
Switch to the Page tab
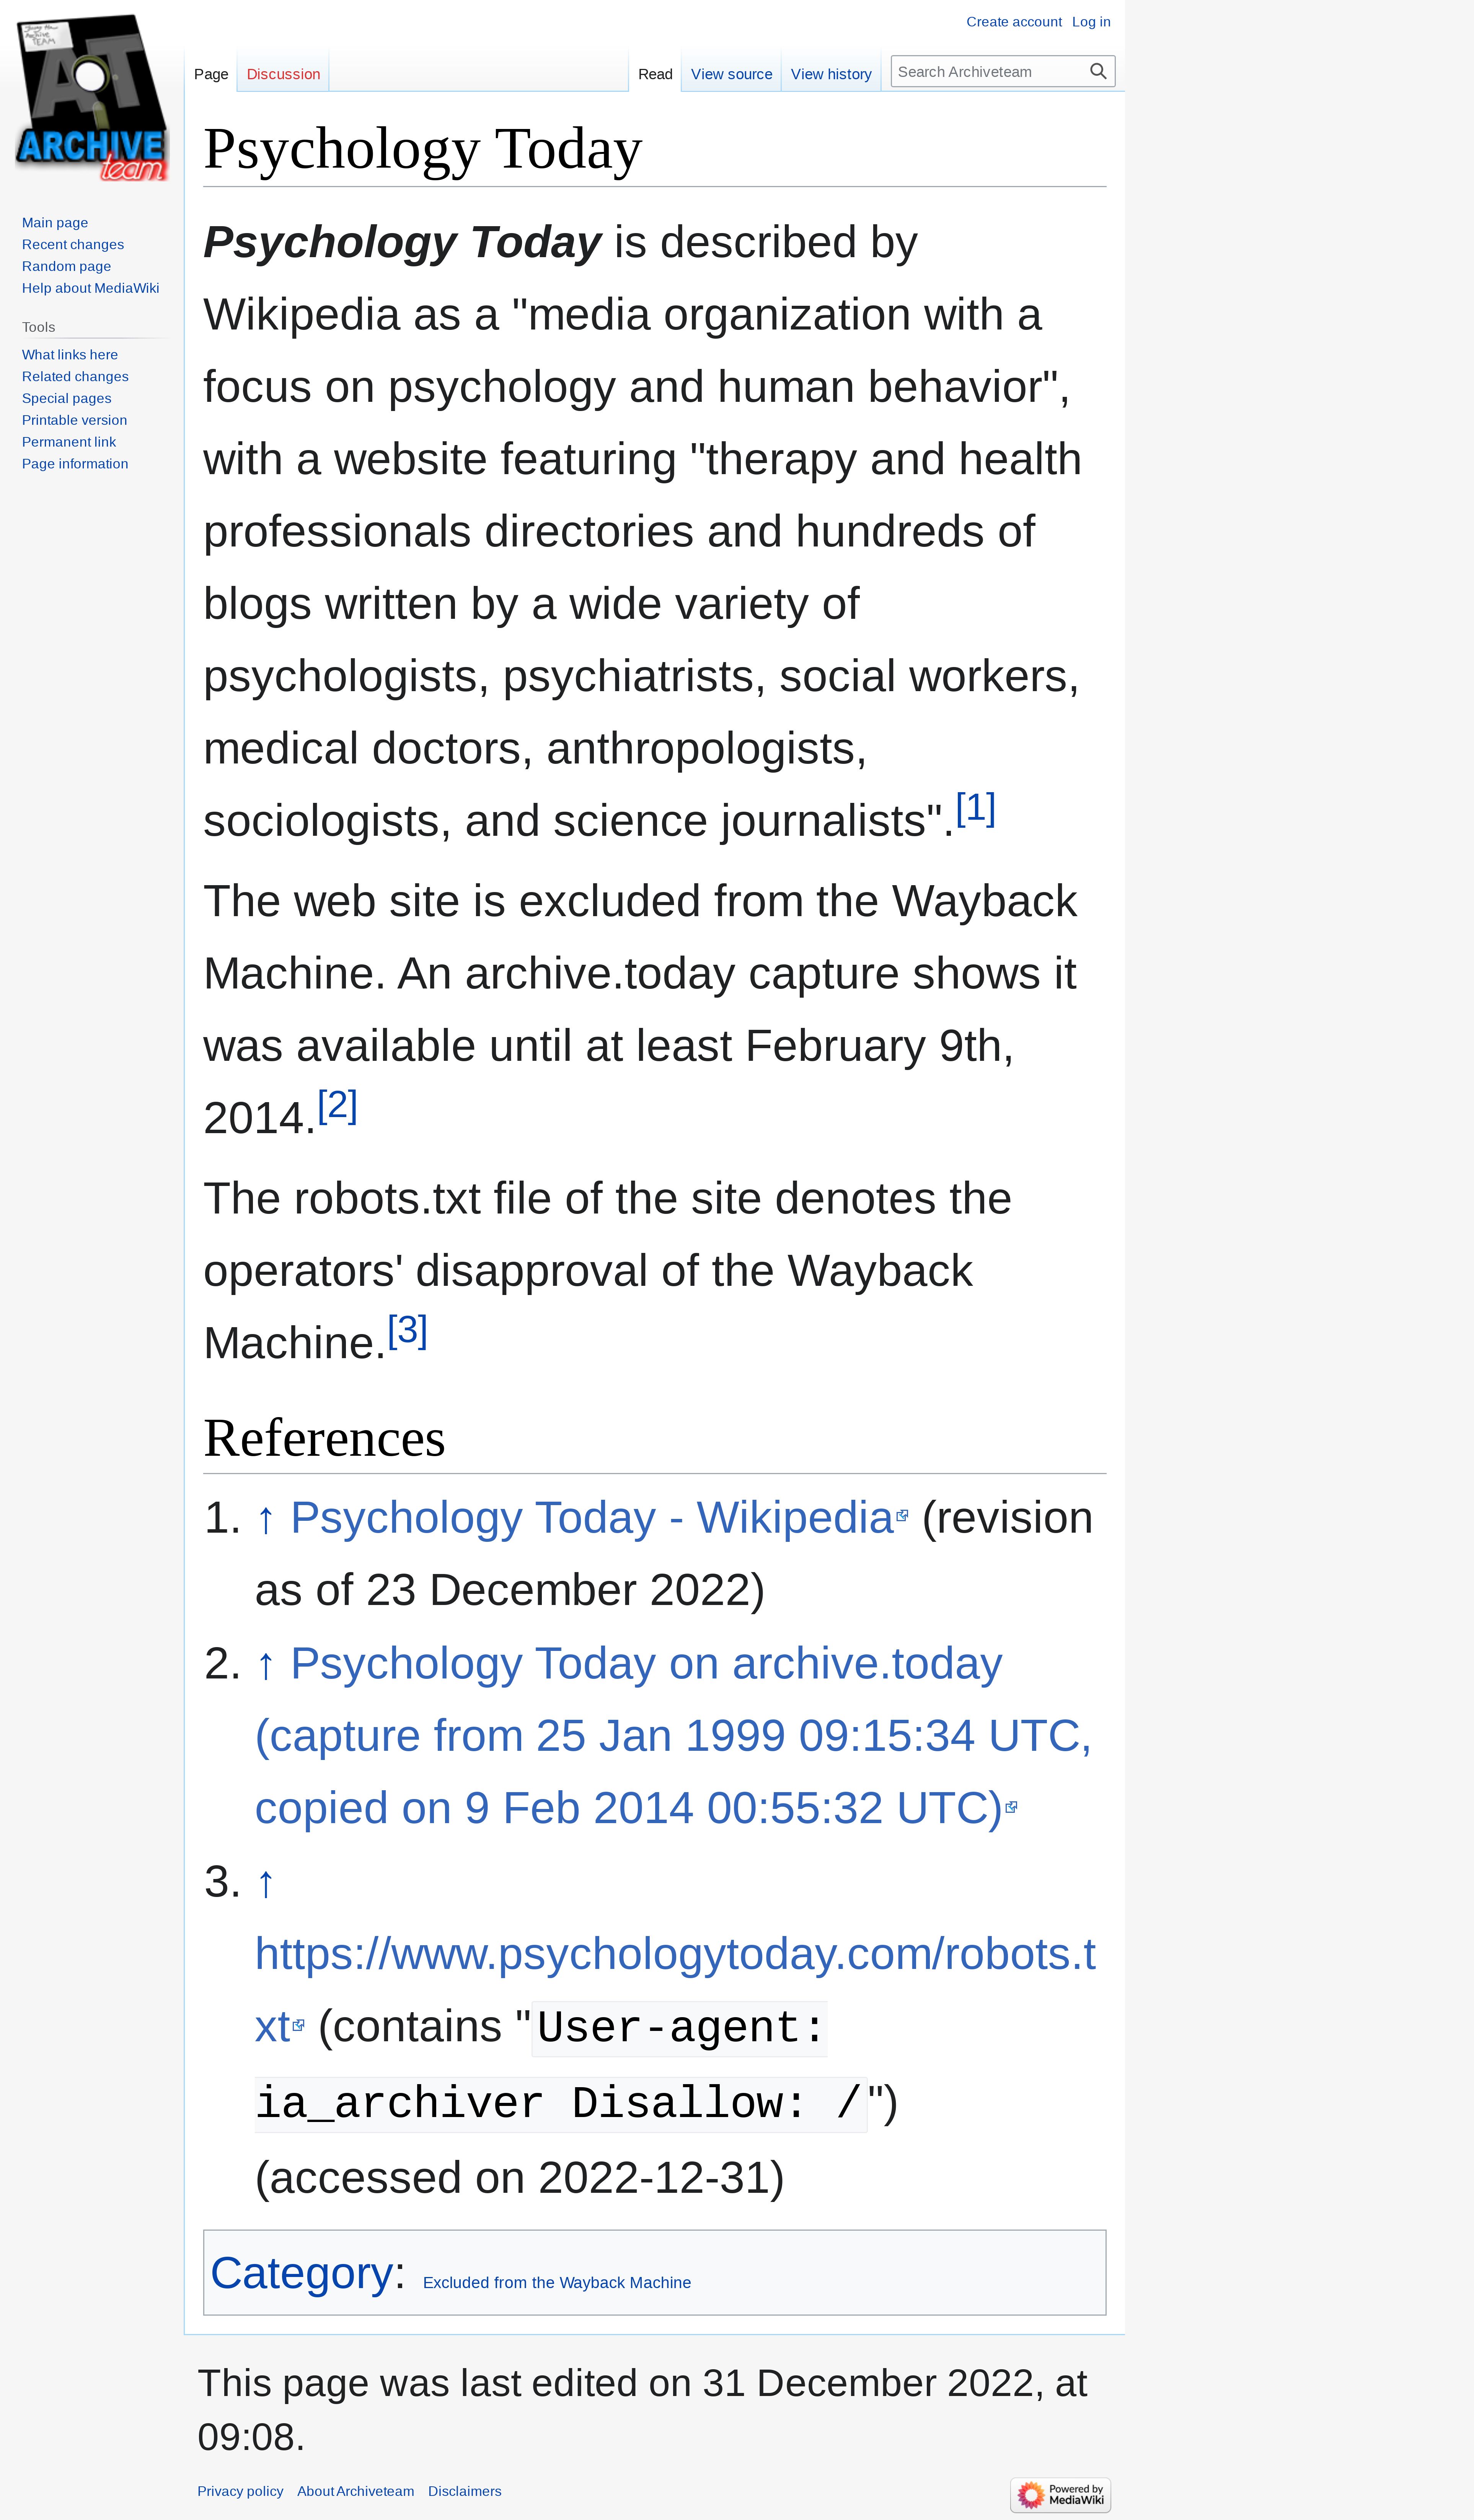tap(211, 74)
